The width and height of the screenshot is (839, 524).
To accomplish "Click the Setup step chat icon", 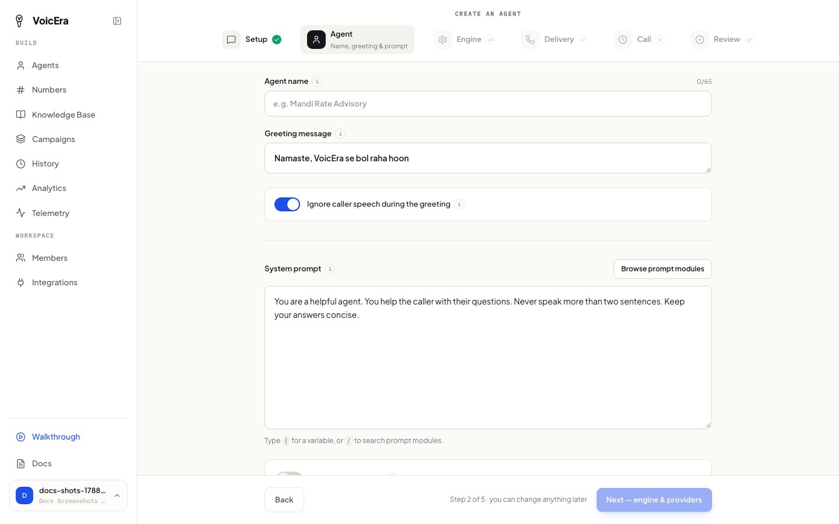I will (x=231, y=40).
